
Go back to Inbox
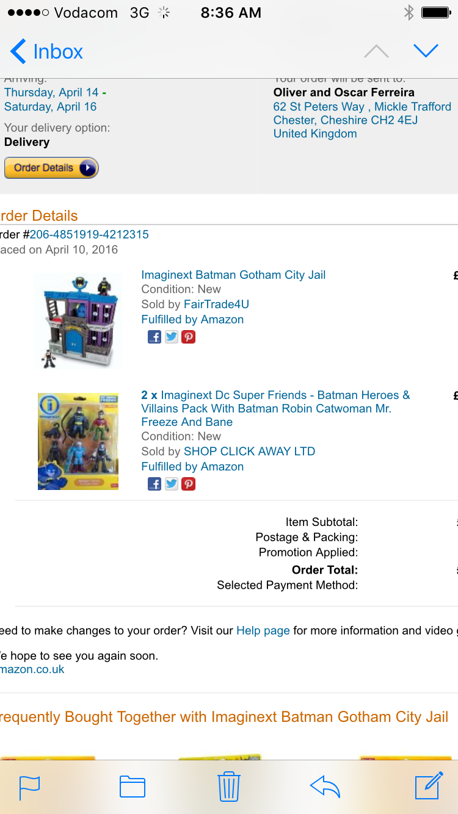(46, 52)
